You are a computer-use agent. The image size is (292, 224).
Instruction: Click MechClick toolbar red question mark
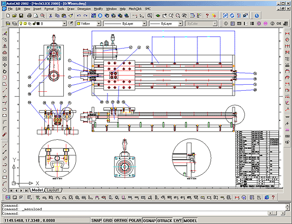[273, 197]
